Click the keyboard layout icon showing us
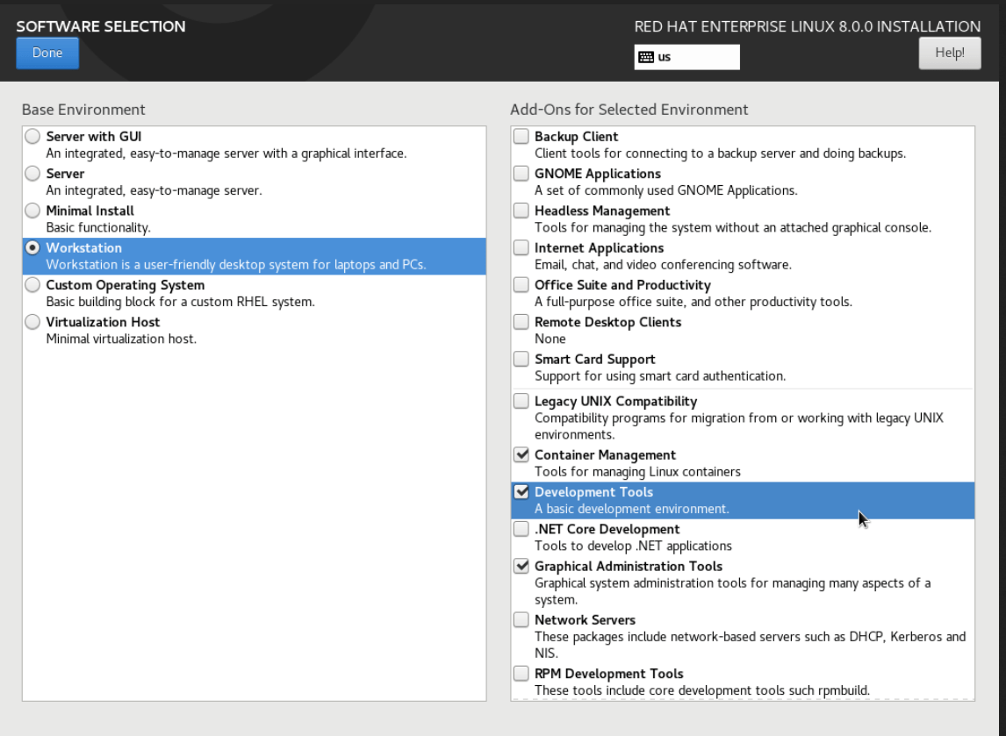The image size is (1006, 736). (686, 56)
